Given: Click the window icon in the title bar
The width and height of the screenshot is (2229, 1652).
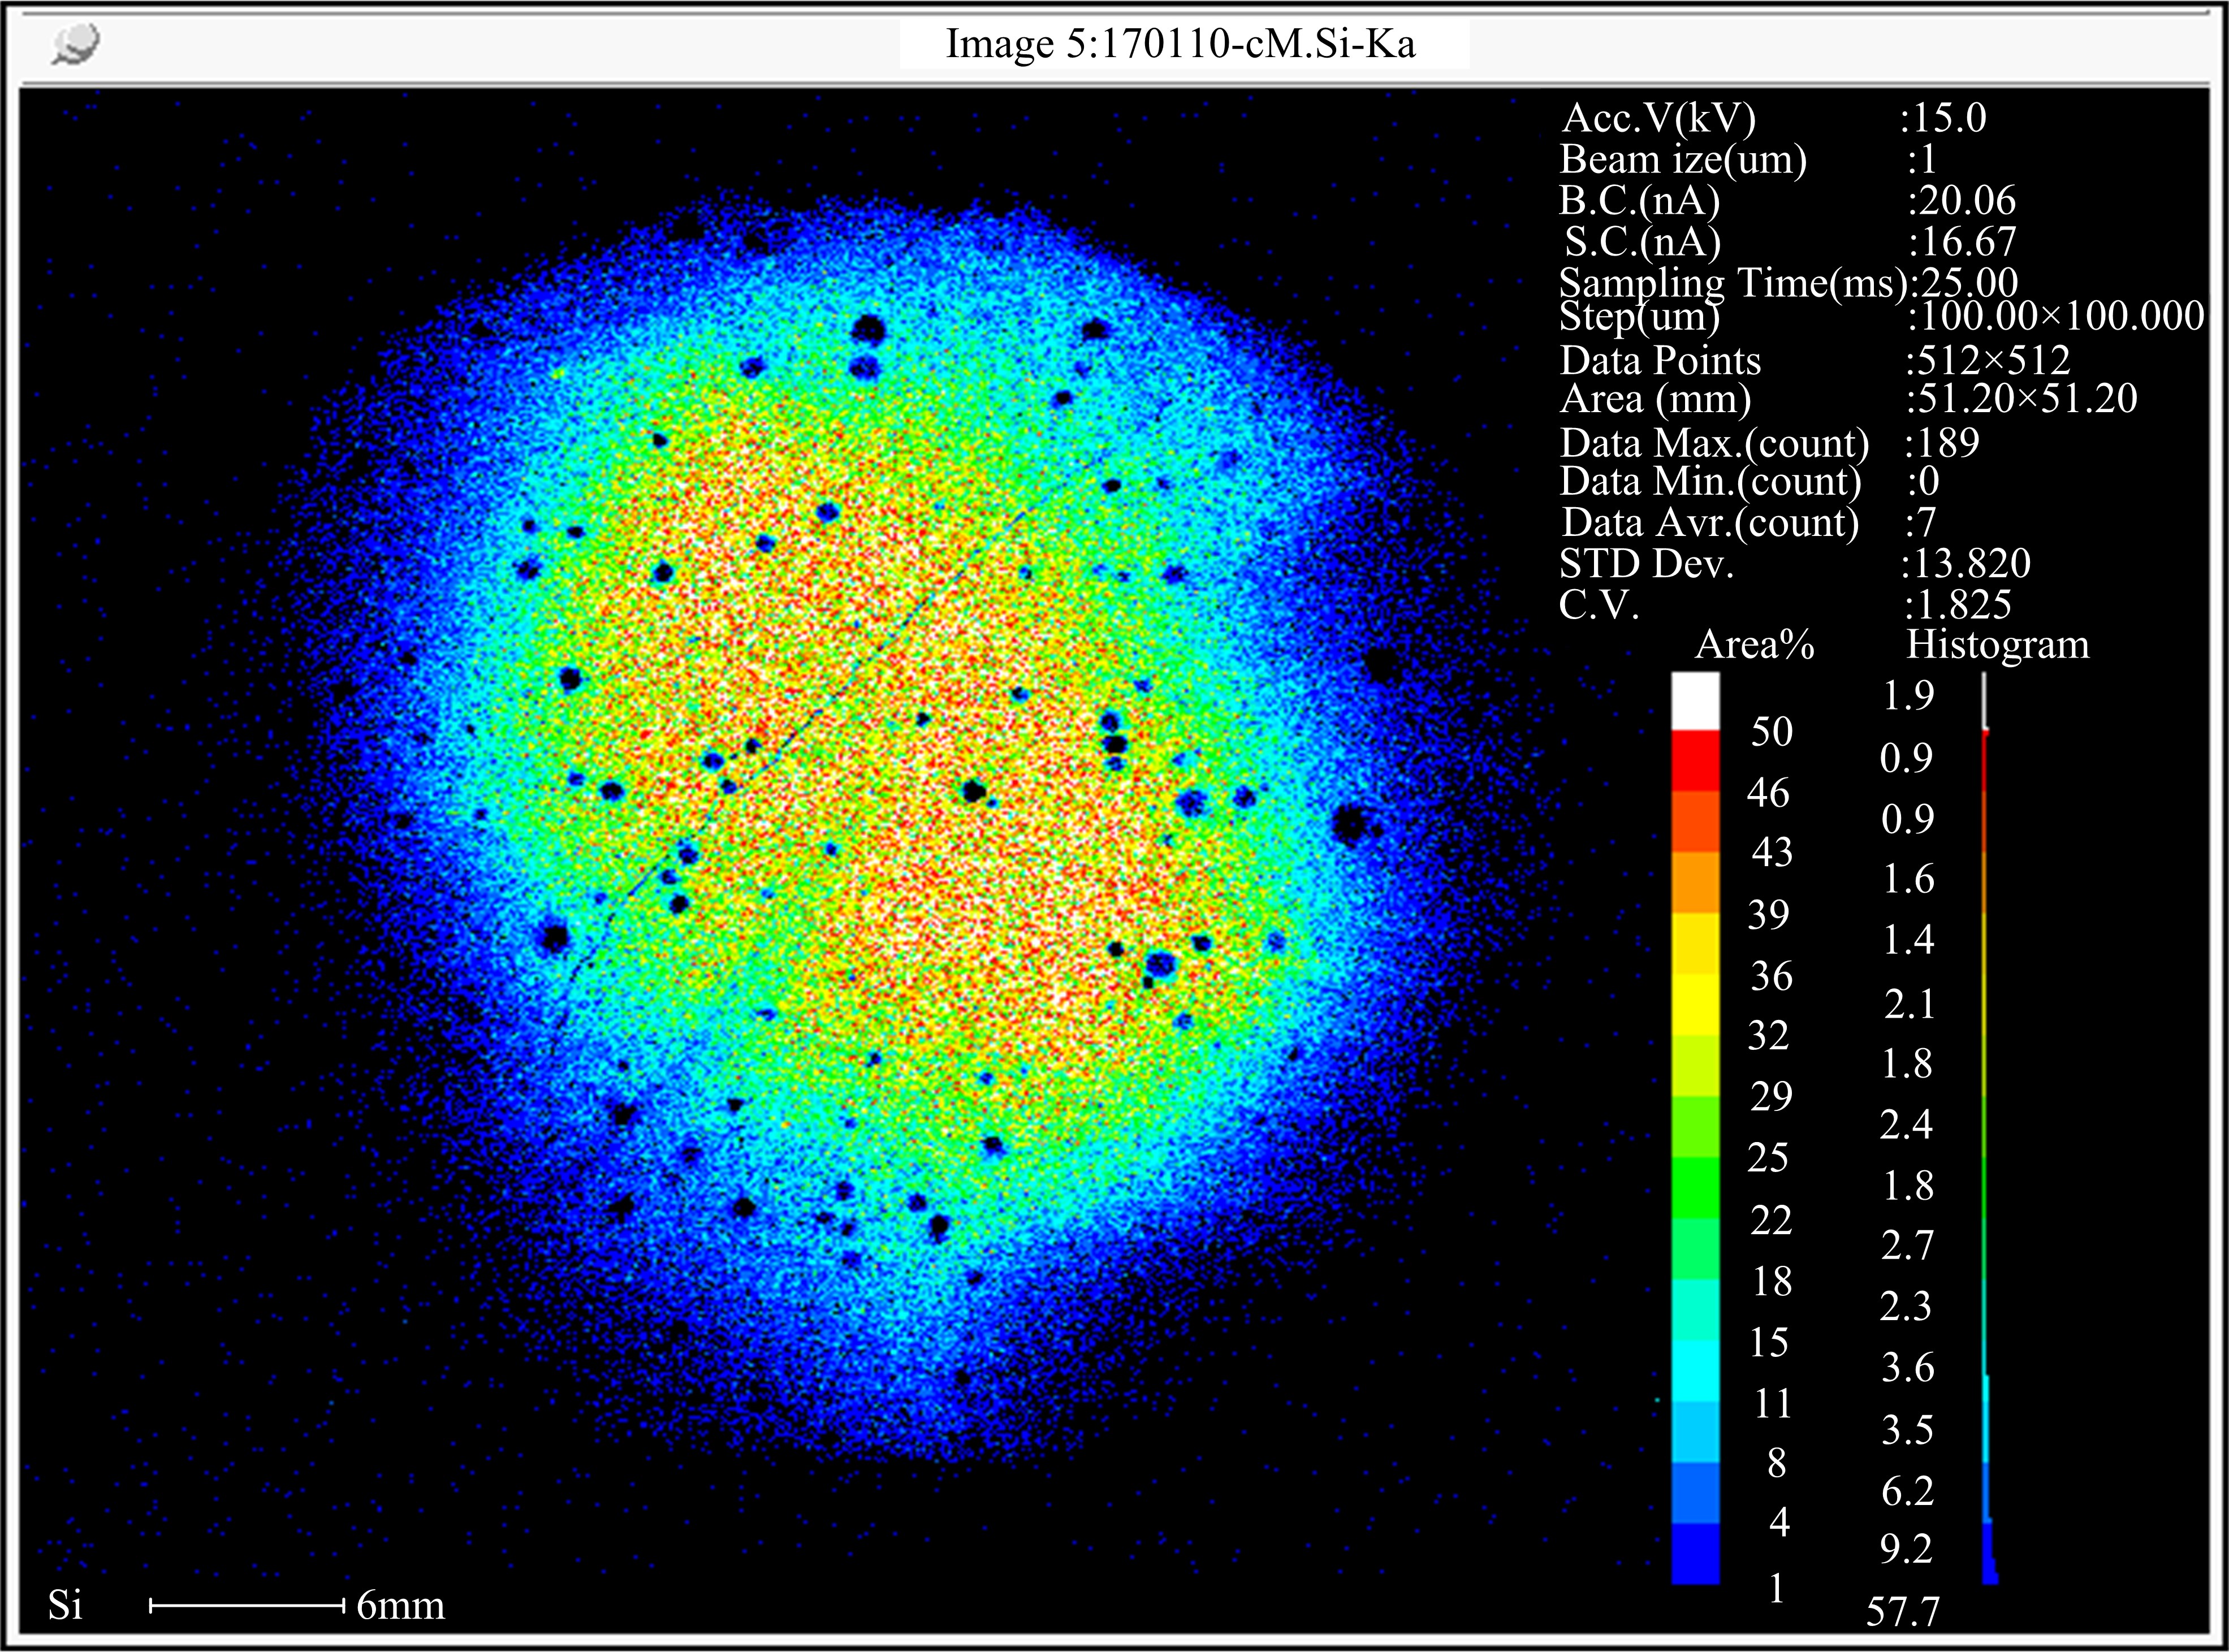Looking at the screenshot, I should (x=76, y=45).
